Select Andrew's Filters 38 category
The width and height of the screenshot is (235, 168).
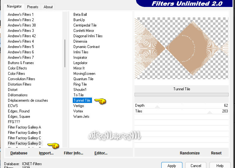22,25
